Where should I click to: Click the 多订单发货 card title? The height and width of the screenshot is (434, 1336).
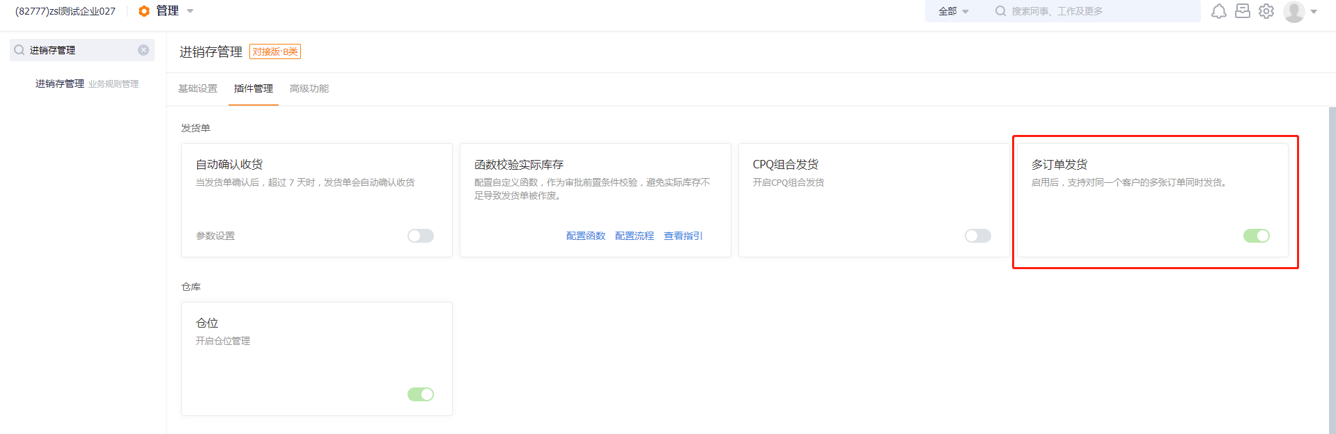point(1059,164)
